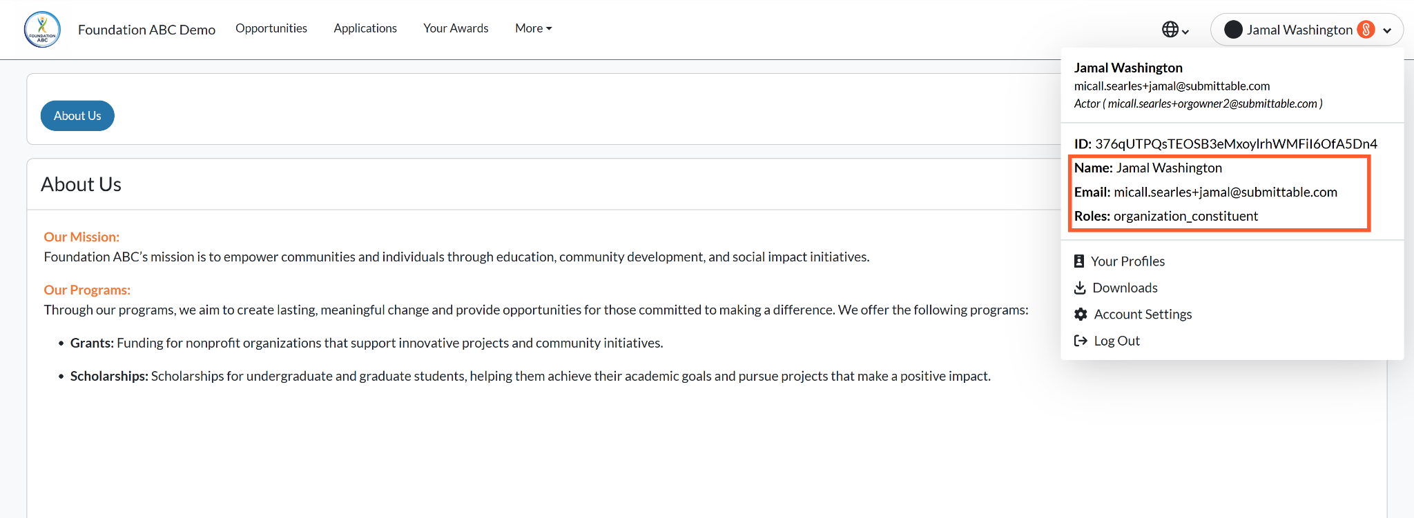Click the Your Profiles badge icon
This screenshot has height=518, width=1414.
pos(1079,261)
